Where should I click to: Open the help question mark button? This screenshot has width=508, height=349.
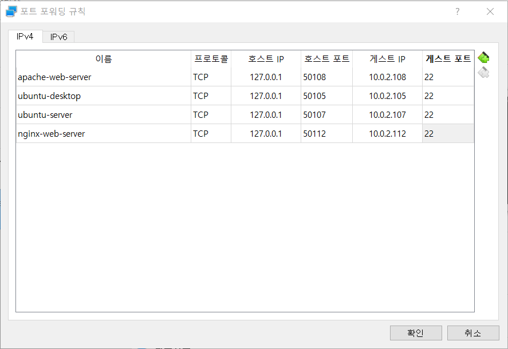click(457, 11)
